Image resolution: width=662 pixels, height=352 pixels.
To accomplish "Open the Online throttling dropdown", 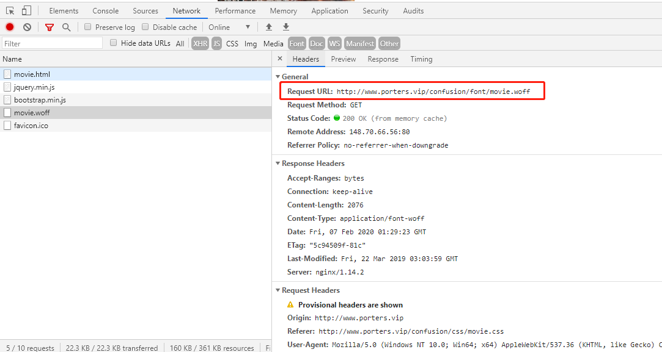I will [x=229, y=27].
